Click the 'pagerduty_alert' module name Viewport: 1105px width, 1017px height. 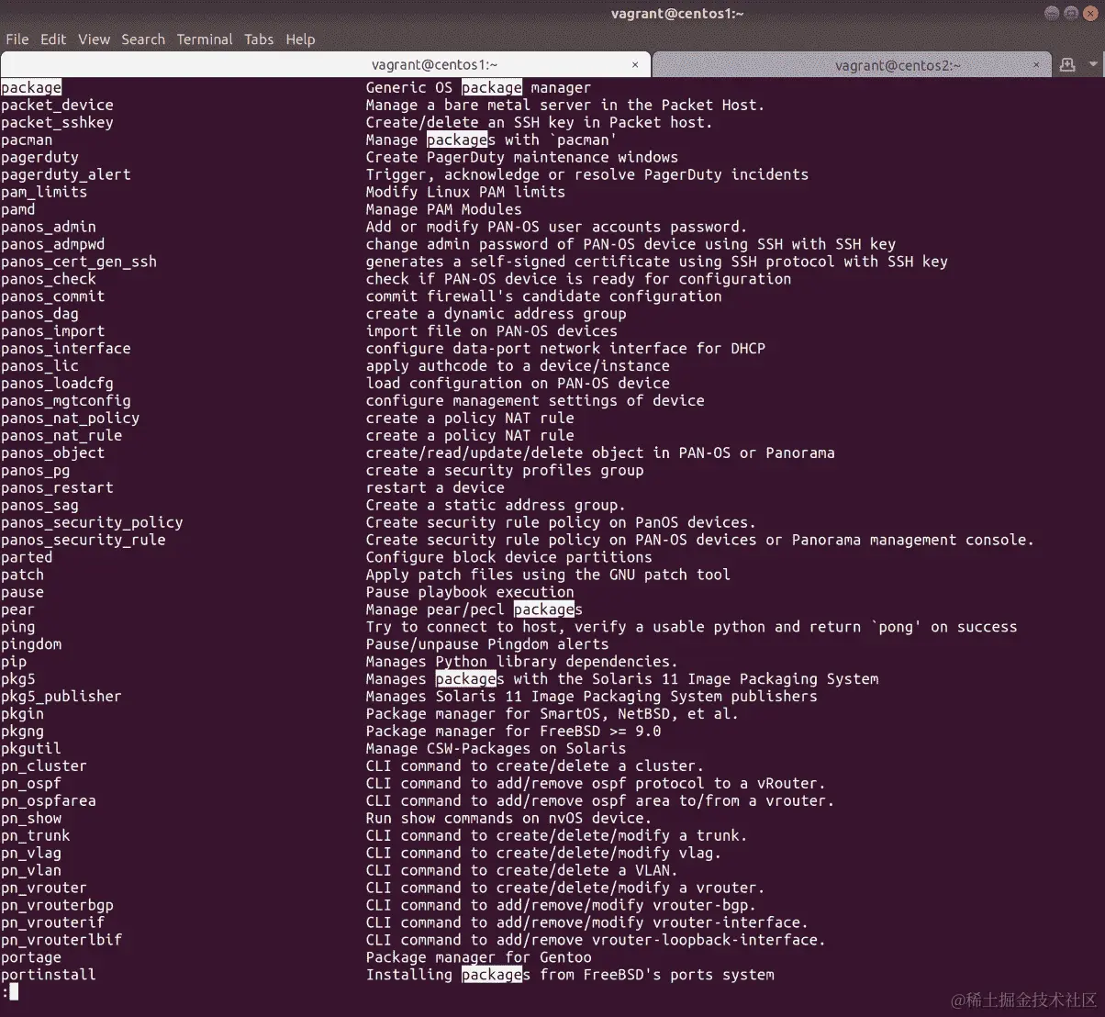click(x=66, y=174)
